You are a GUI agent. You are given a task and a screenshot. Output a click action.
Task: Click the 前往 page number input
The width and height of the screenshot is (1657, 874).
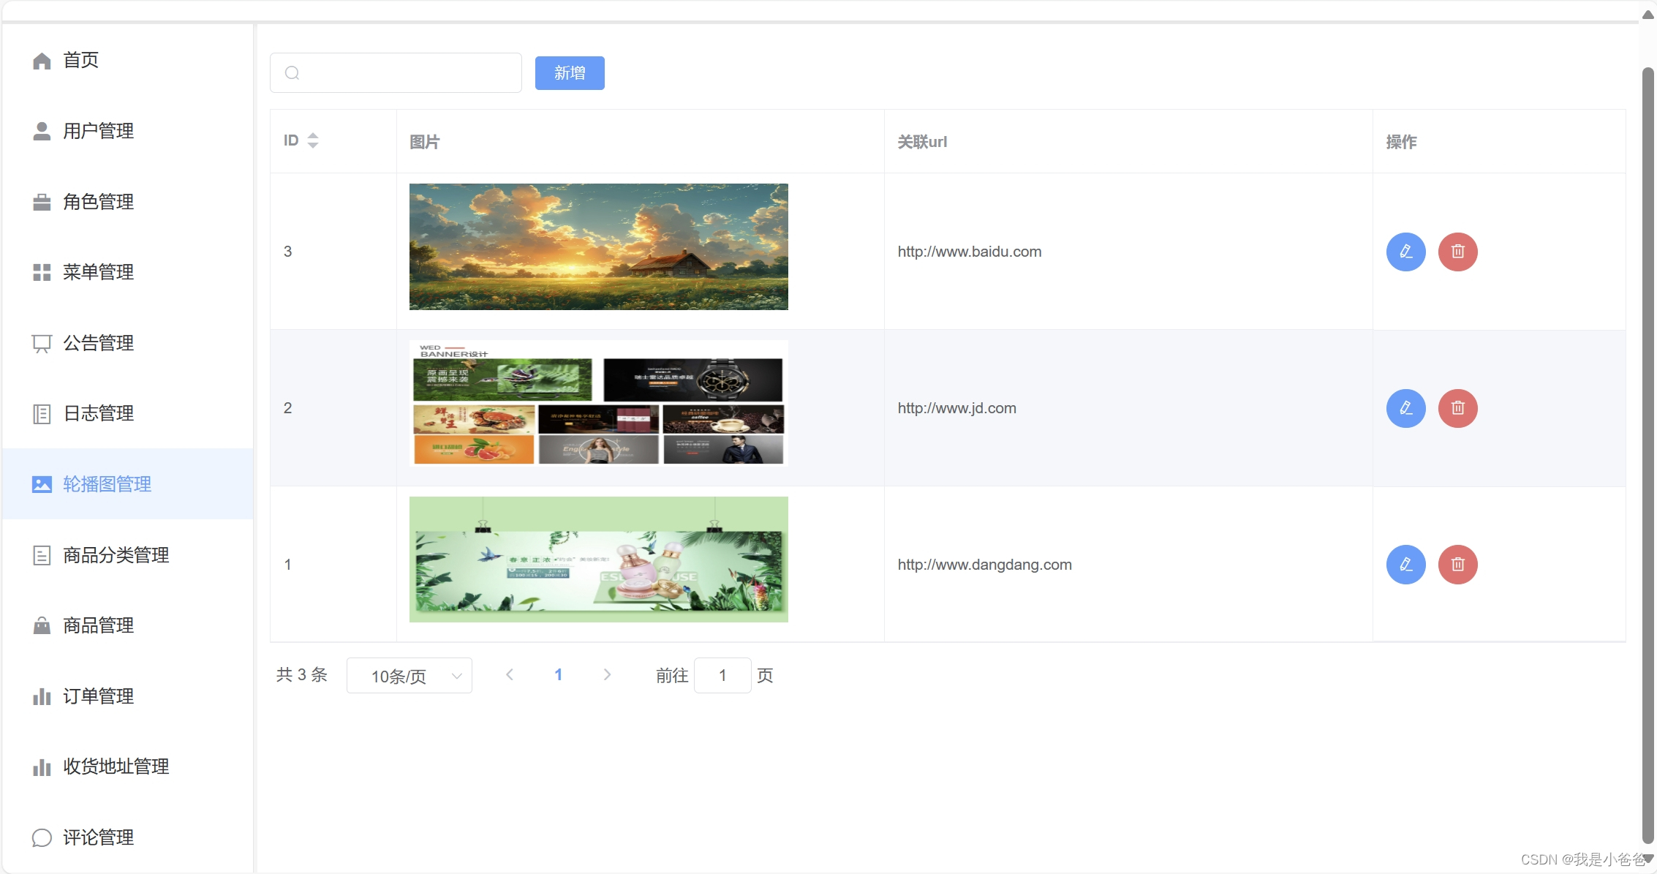[x=722, y=675]
